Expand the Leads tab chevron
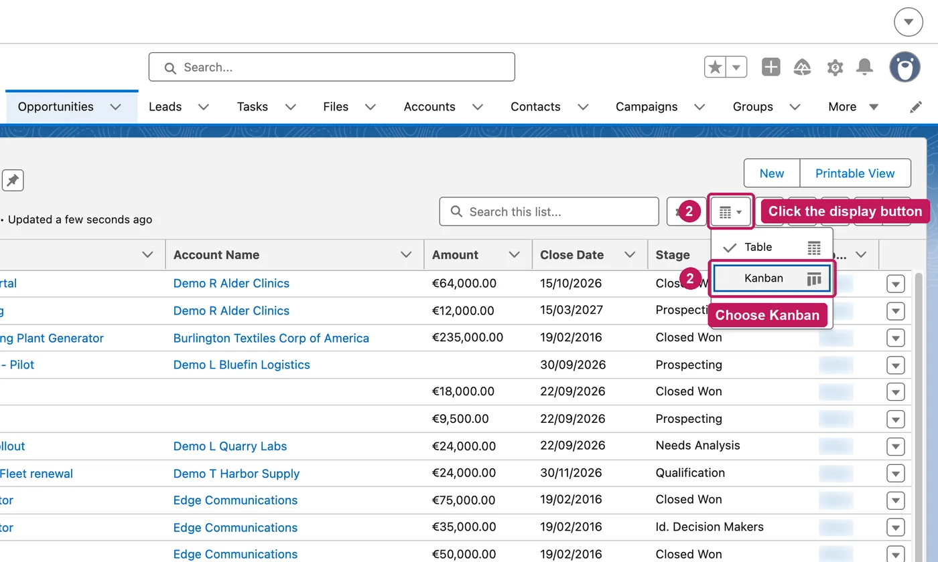938x562 pixels. [204, 107]
